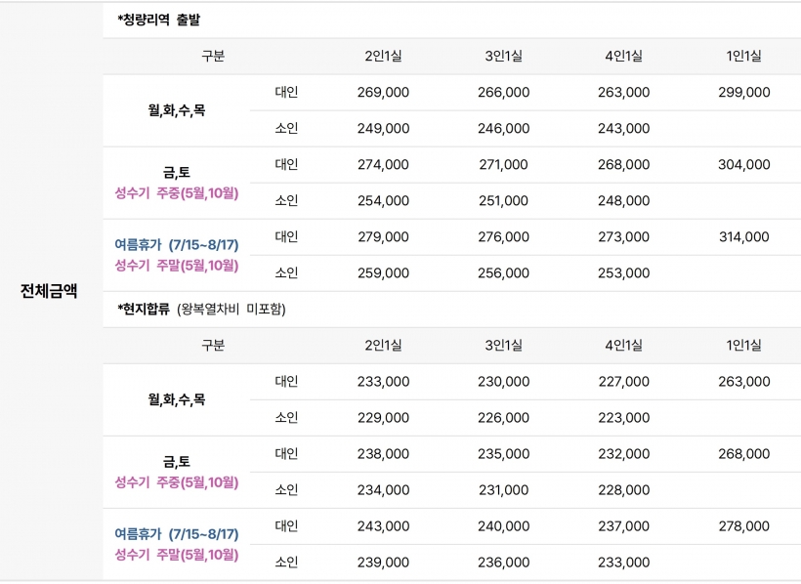Click the 278,000 price cell
The width and height of the screenshot is (801, 584).
pyautogui.click(x=743, y=526)
